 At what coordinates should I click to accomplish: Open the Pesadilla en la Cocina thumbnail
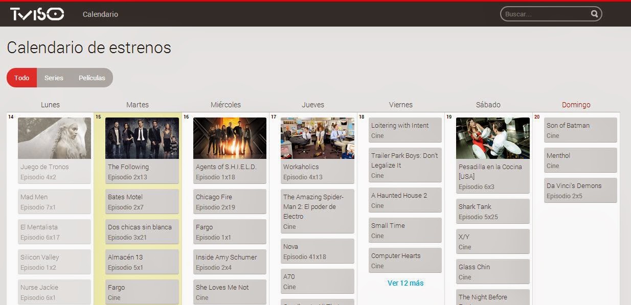(493, 138)
